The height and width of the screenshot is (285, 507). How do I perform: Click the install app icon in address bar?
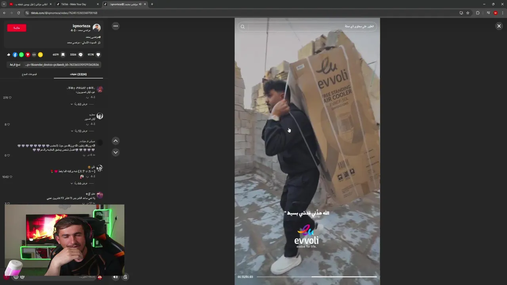pos(461,13)
